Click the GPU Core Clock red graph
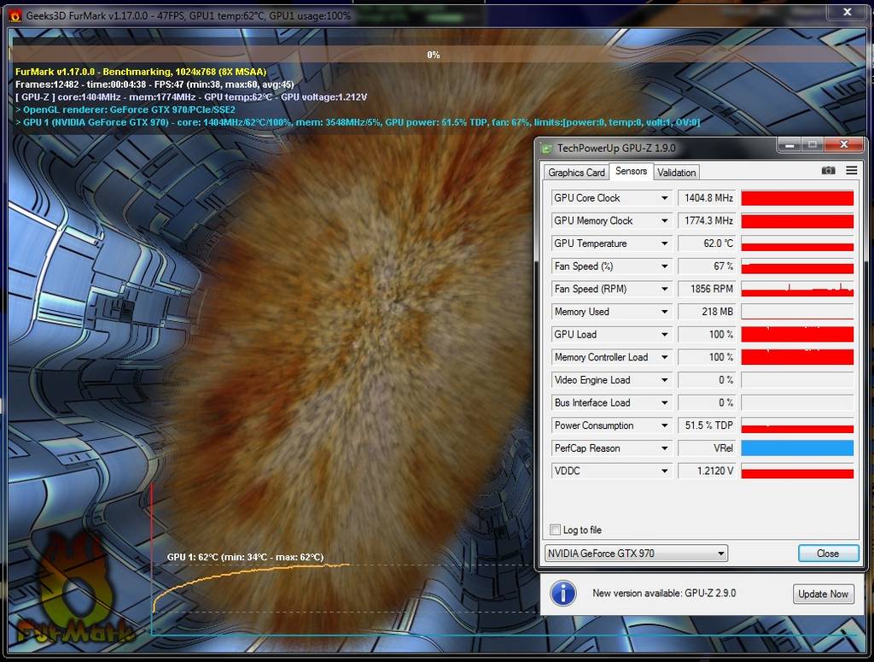This screenshot has height=662, width=874. click(797, 198)
